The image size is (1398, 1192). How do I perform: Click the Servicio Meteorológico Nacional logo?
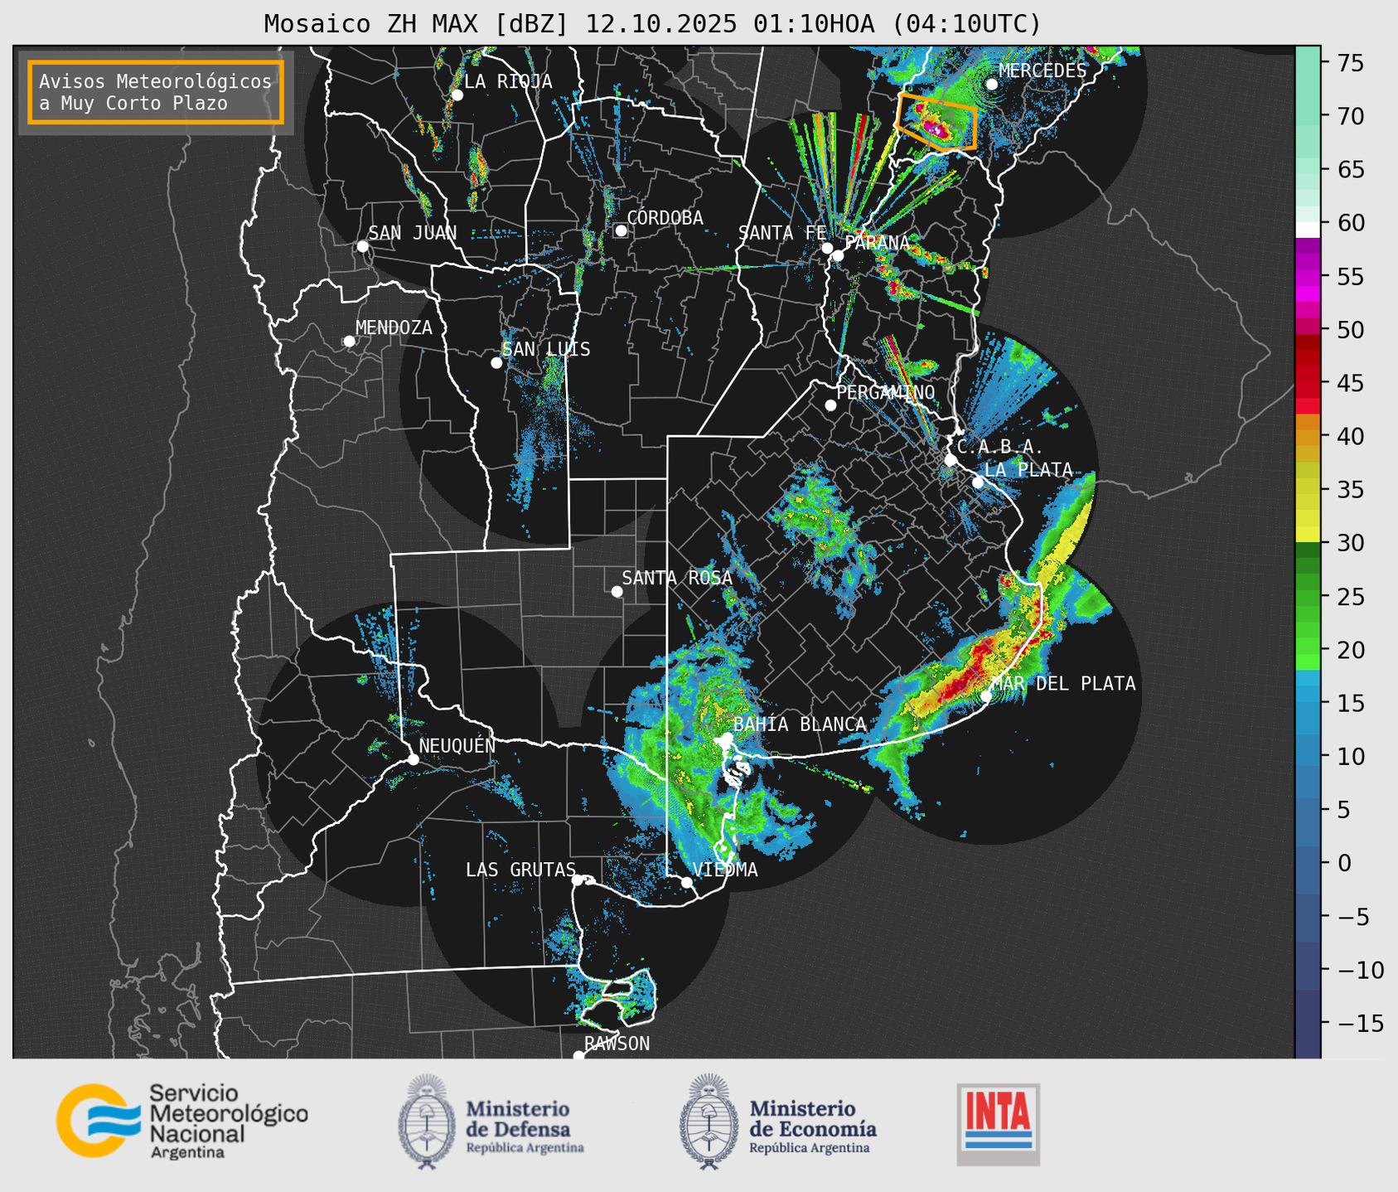(181, 1121)
